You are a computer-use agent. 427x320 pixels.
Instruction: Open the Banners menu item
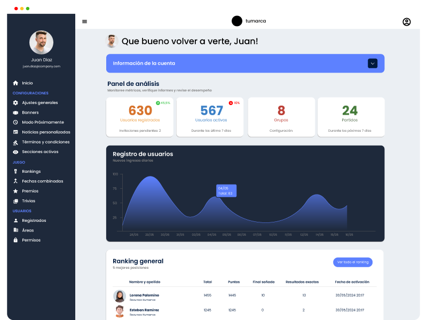pos(30,113)
